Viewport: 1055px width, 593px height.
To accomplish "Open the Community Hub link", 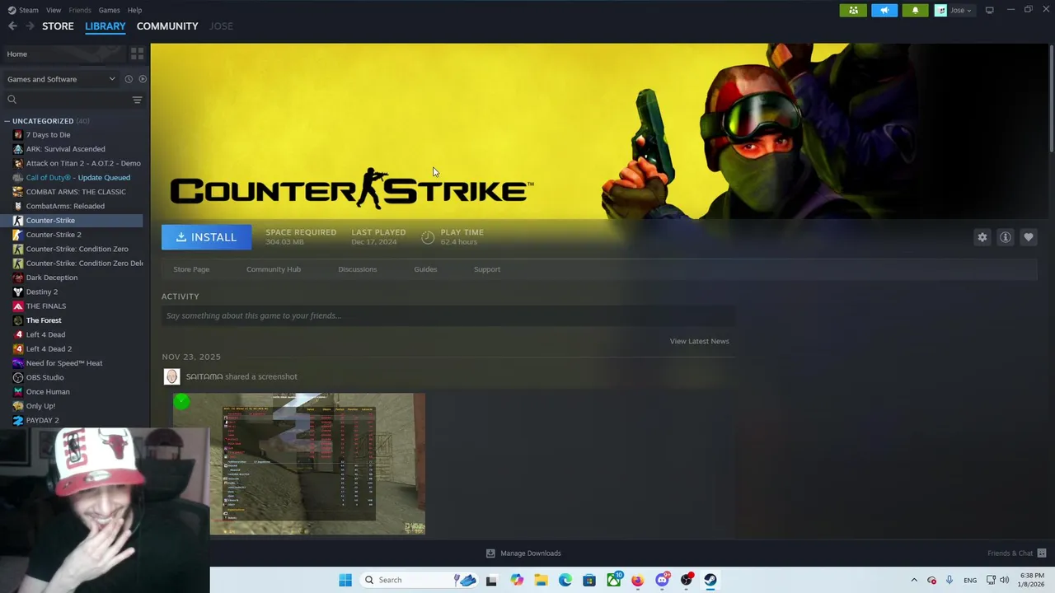I will (274, 269).
